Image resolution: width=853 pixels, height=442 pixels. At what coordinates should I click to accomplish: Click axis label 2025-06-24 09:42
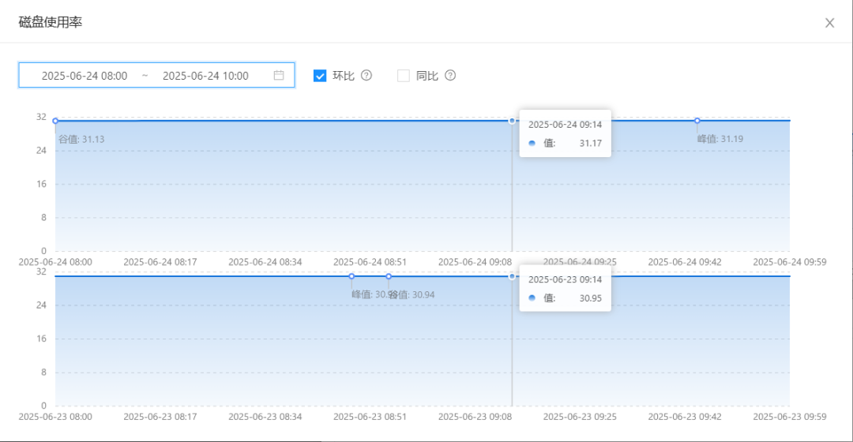pyautogui.click(x=684, y=262)
